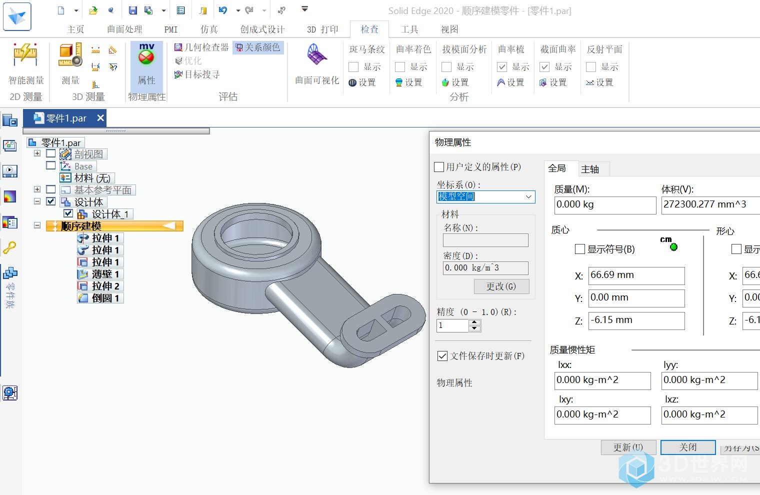Open the Undo history dropdown arrow
Screen dimensions: 760x495
tap(238, 10)
